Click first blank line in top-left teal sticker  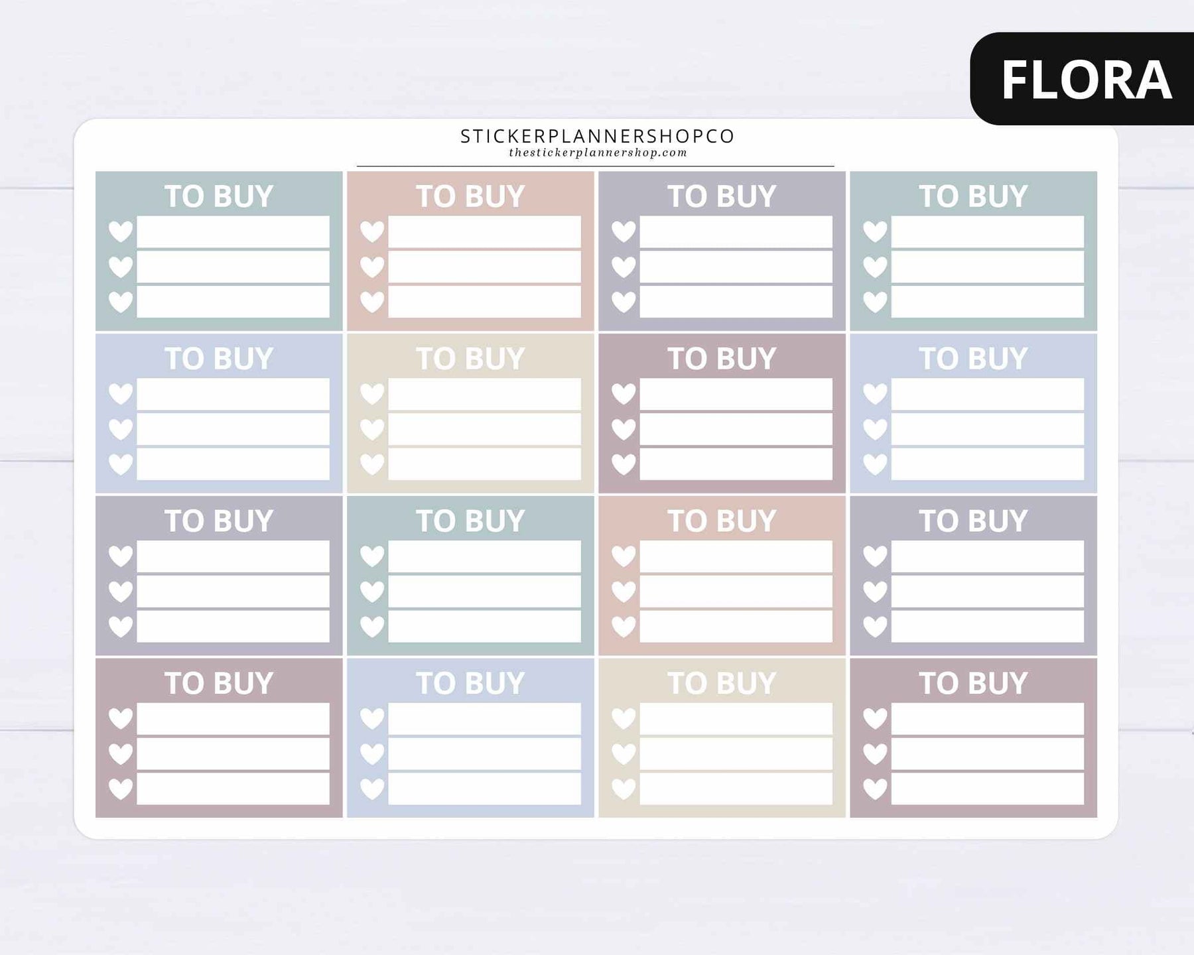[x=233, y=231]
